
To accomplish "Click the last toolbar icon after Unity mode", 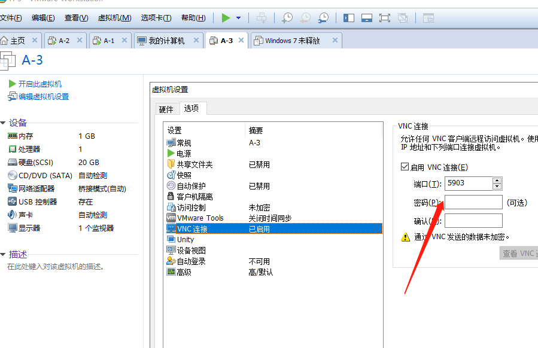I will (428, 18).
